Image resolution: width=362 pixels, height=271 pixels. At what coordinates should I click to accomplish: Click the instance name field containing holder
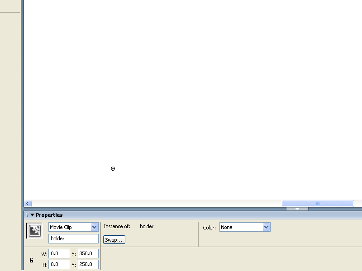point(73,239)
